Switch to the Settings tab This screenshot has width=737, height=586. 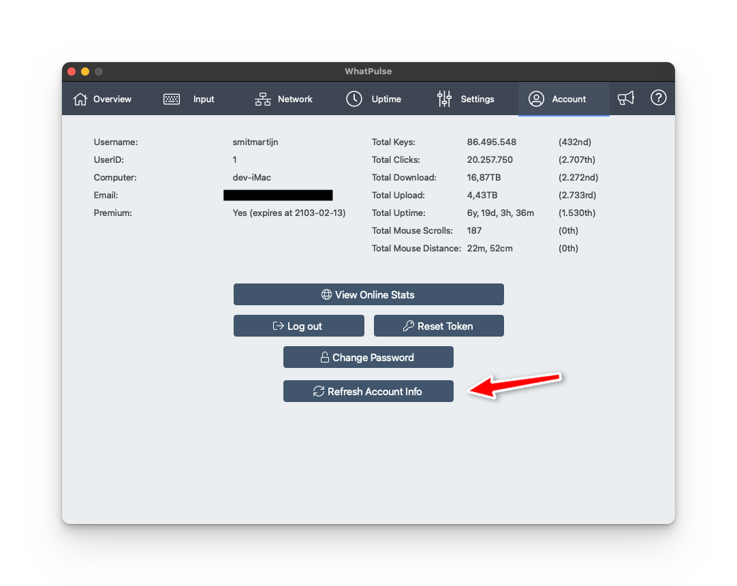click(x=477, y=99)
